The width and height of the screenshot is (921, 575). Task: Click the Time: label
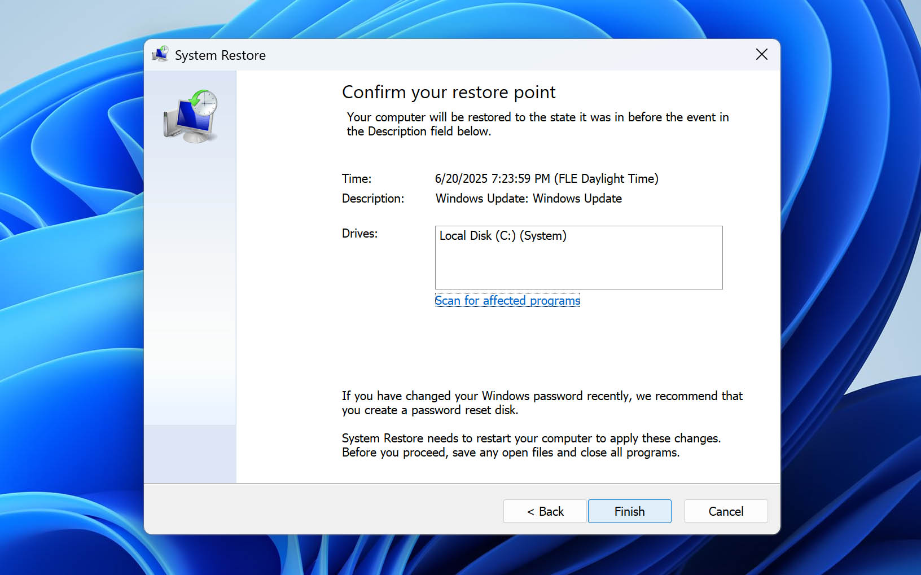[x=357, y=179]
